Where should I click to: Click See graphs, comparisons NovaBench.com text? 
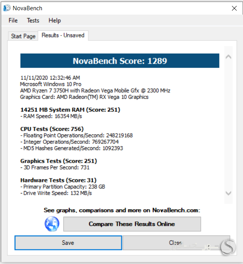tap(122, 210)
